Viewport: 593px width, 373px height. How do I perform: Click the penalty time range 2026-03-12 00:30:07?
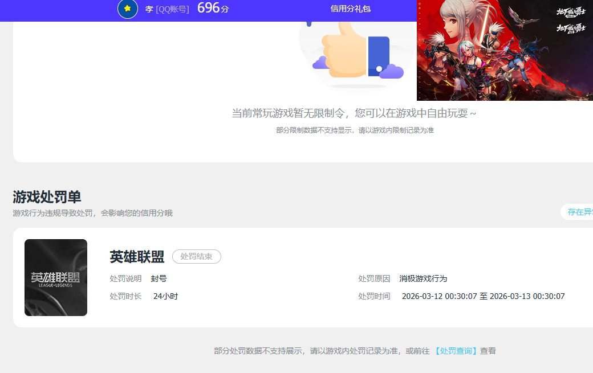[x=483, y=296]
